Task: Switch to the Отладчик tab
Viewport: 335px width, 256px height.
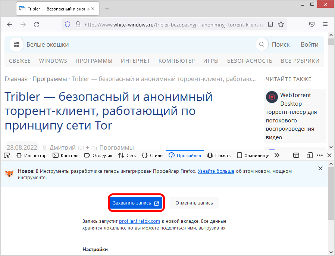Action: (98, 155)
